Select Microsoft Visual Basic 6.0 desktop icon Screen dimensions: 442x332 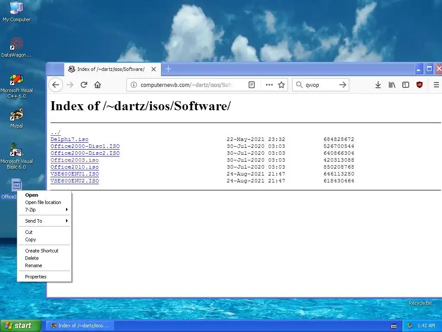point(16,156)
